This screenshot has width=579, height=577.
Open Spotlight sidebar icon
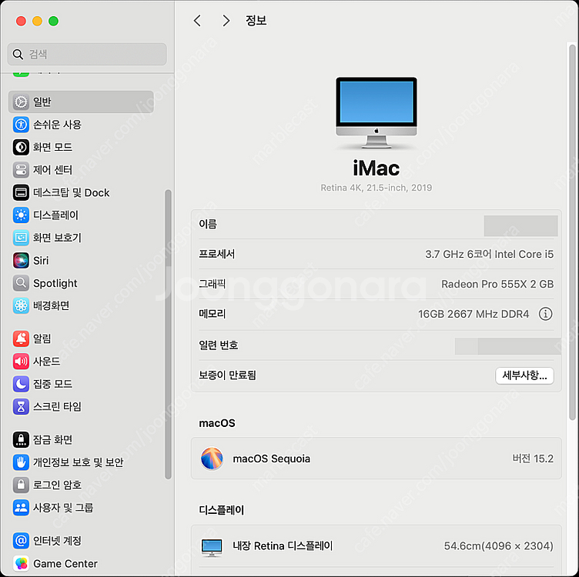tap(21, 283)
